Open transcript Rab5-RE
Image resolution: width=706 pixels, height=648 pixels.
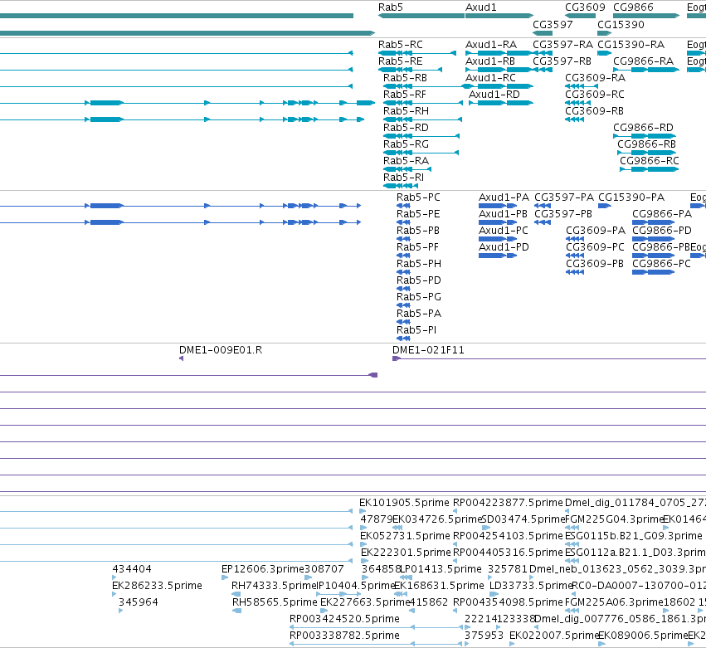point(400,61)
